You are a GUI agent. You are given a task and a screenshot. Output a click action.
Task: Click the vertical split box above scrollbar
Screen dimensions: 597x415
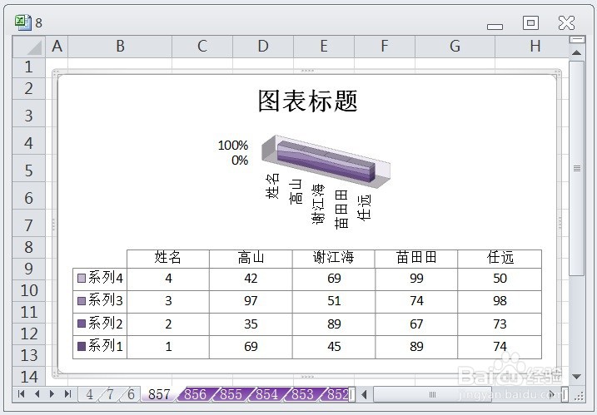coord(577,40)
